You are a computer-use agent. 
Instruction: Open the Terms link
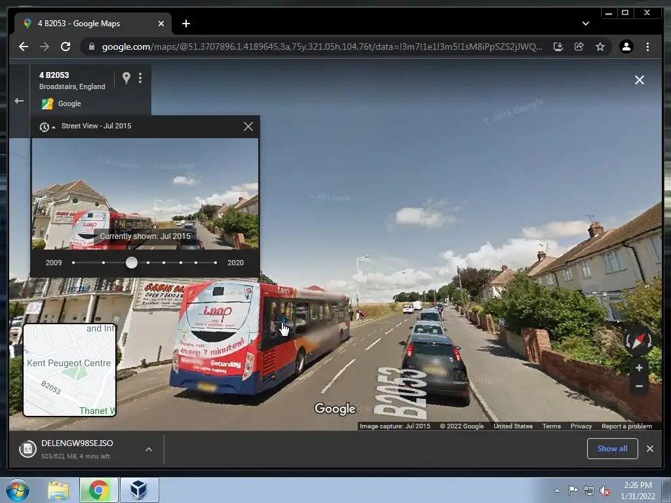tap(551, 426)
